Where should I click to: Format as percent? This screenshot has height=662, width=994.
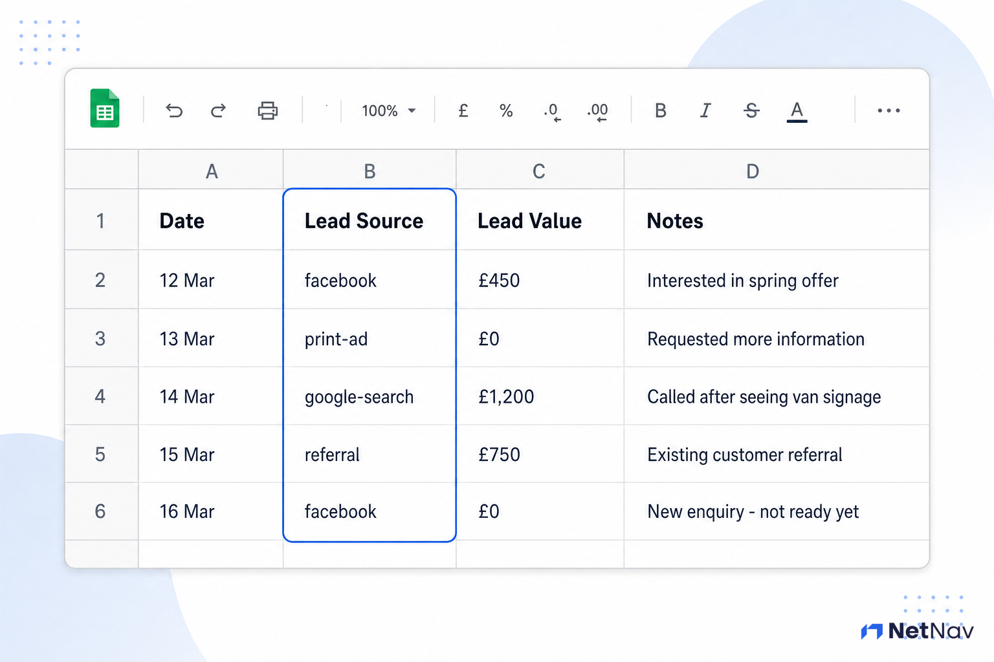(506, 111)
